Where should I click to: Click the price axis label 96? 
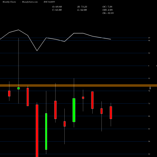click(149, 41)
